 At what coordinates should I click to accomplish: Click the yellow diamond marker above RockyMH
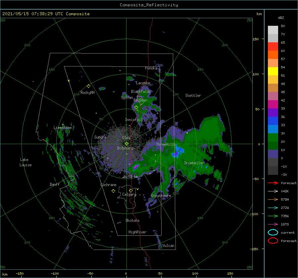[88, 86]
